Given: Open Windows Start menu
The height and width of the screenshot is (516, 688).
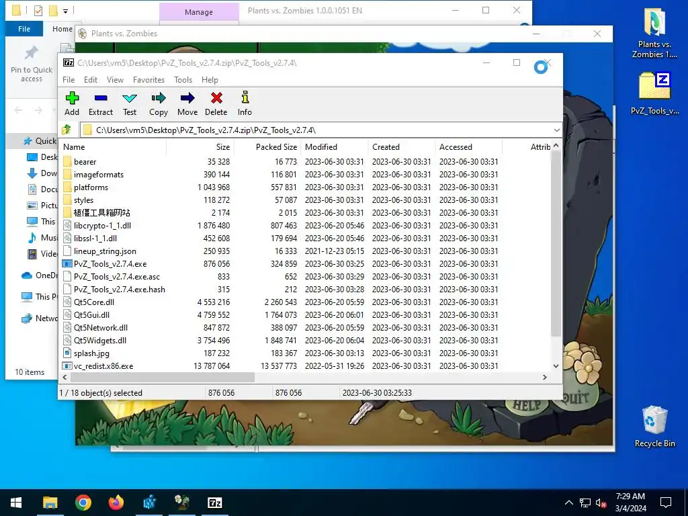Looking at the screenshot, I should pyautogui.click(x=16, y=503).
